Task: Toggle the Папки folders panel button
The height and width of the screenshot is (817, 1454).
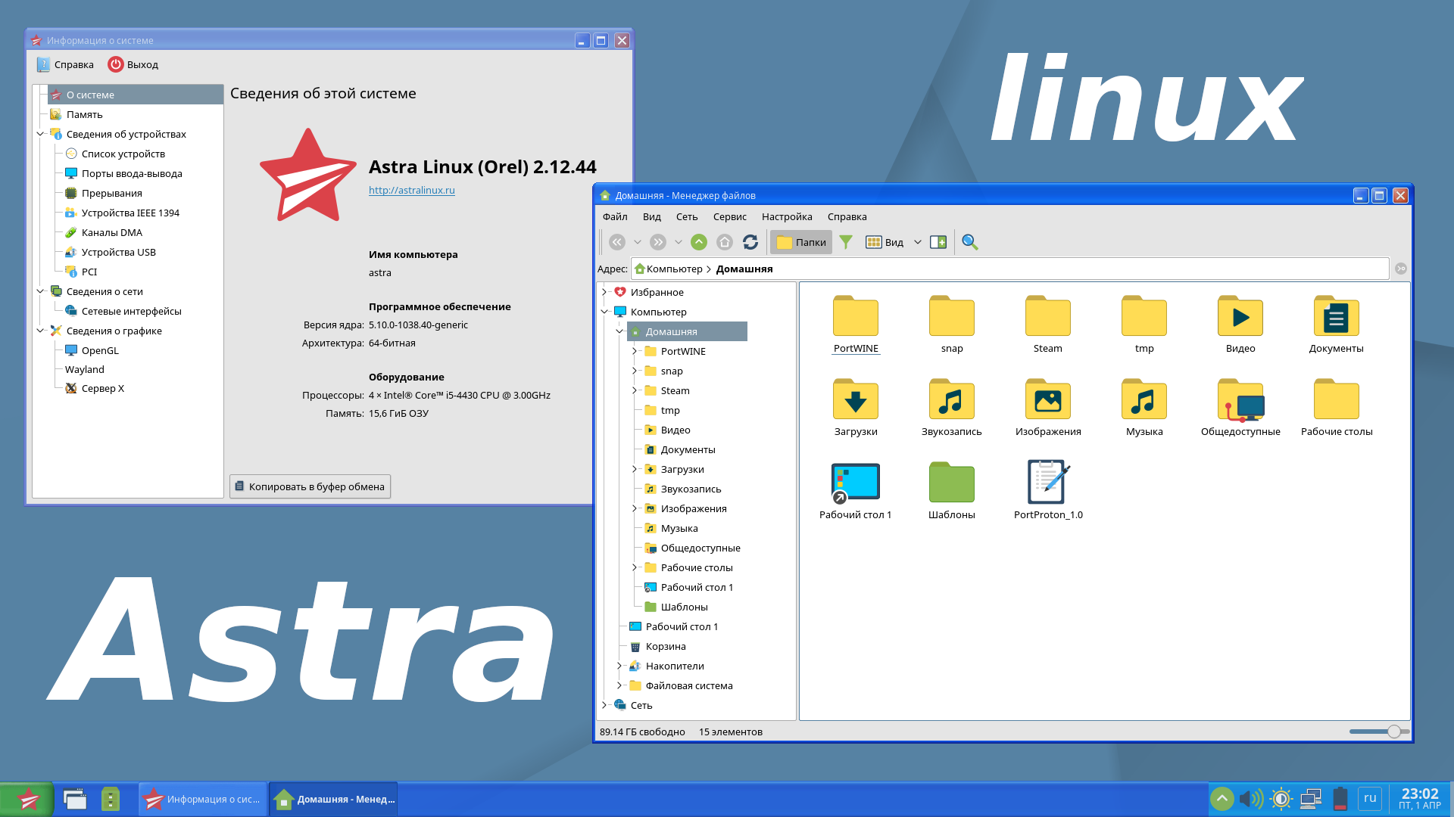Action: click(x=801, y=242)
